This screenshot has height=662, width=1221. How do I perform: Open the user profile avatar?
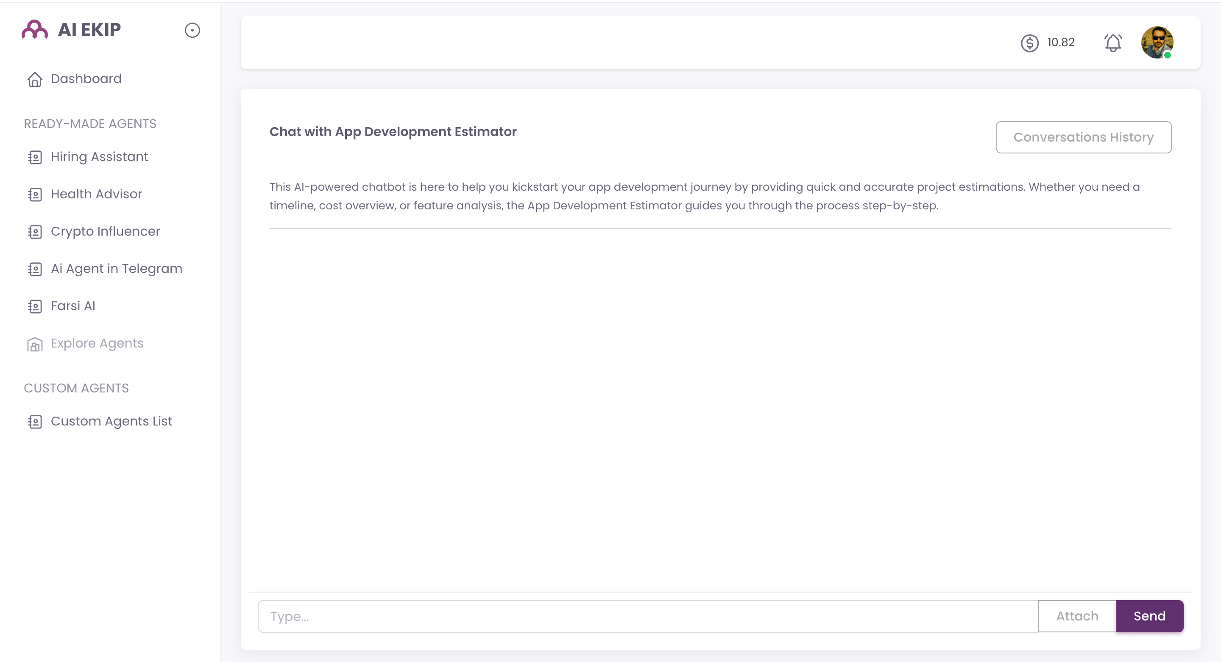[x=1157, y=43]
